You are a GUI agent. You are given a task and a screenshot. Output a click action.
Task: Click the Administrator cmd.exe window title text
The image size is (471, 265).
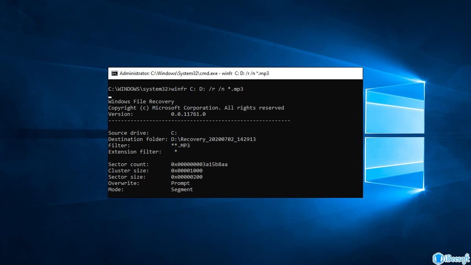(x=194, y=73)
